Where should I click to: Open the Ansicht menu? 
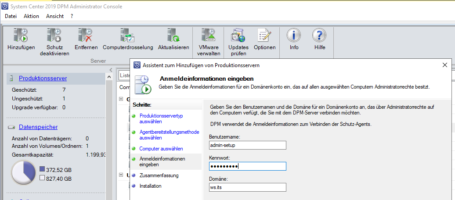pyautogui.click(x=55, y=16)
